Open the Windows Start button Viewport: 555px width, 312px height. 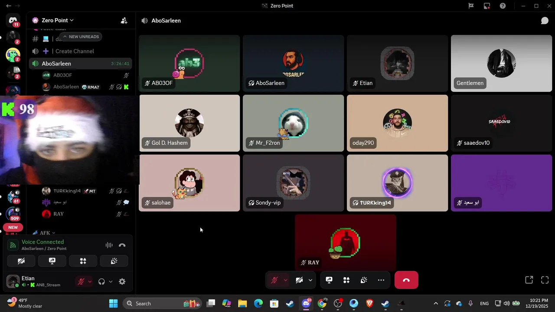pyautogui.click(x=113, y=303)
